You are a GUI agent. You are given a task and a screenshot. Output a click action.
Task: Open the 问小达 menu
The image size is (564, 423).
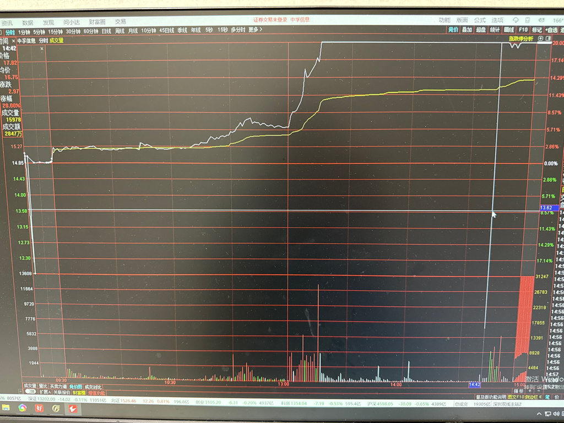point(72,22)
